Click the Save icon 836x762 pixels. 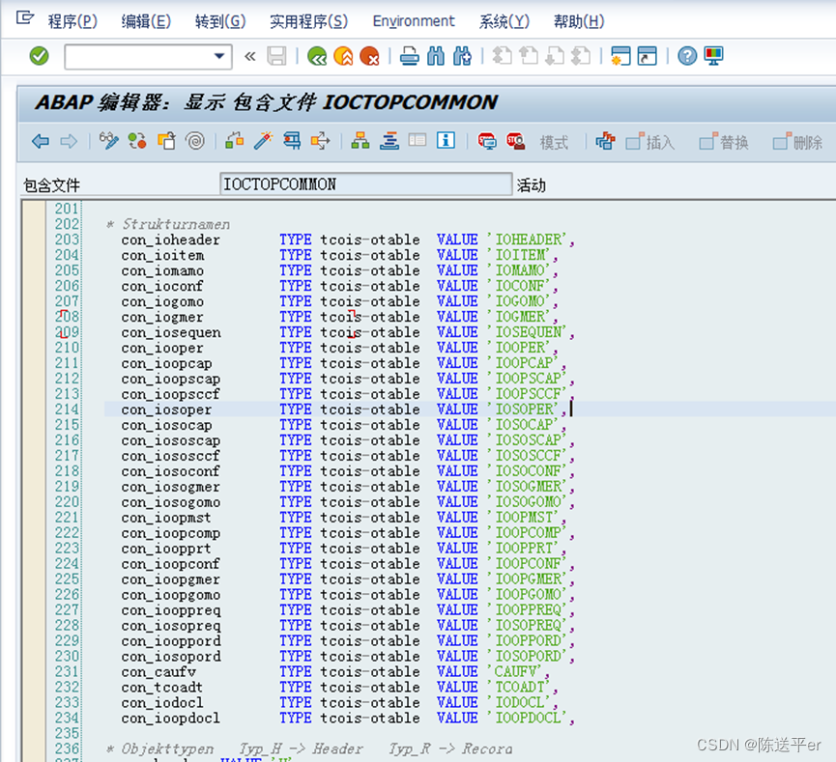(x=275, y=56)
